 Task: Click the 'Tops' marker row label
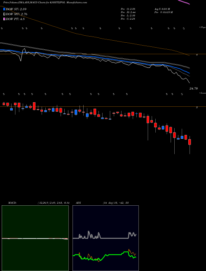pyautogui.click(x=202, y=28)
